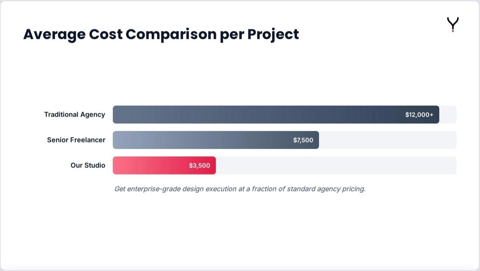Click empty track beside Our Studio bar

click(x=336, y=165)
